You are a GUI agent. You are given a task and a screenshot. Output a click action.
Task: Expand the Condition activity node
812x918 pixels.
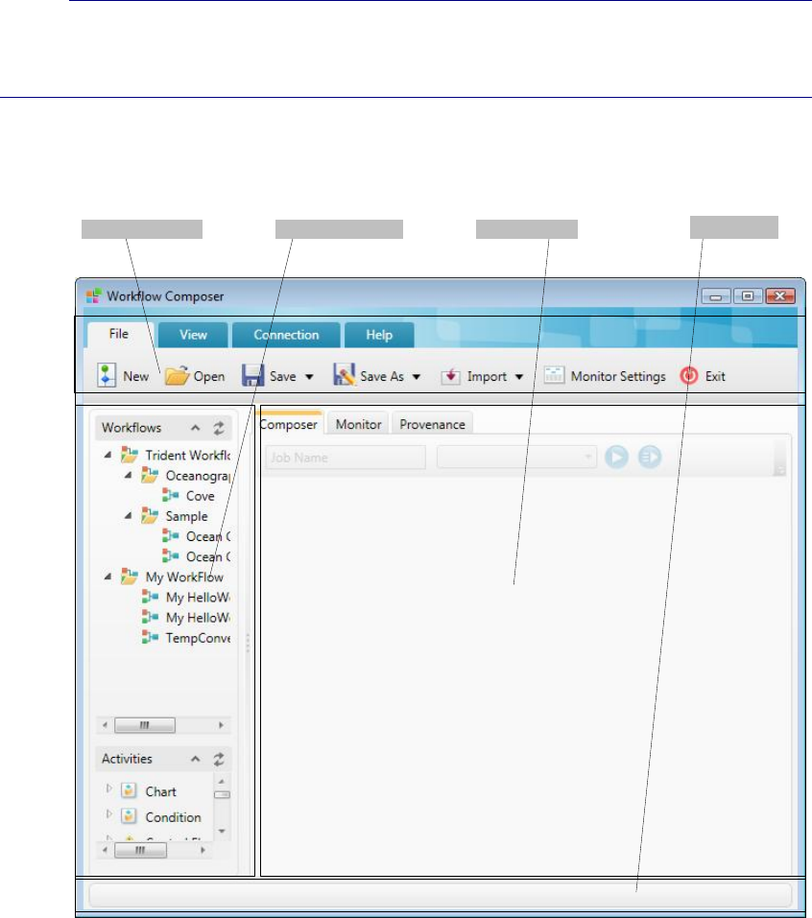109,814
